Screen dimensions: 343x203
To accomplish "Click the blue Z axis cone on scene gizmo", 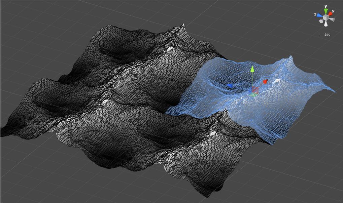I will point(319,15).
